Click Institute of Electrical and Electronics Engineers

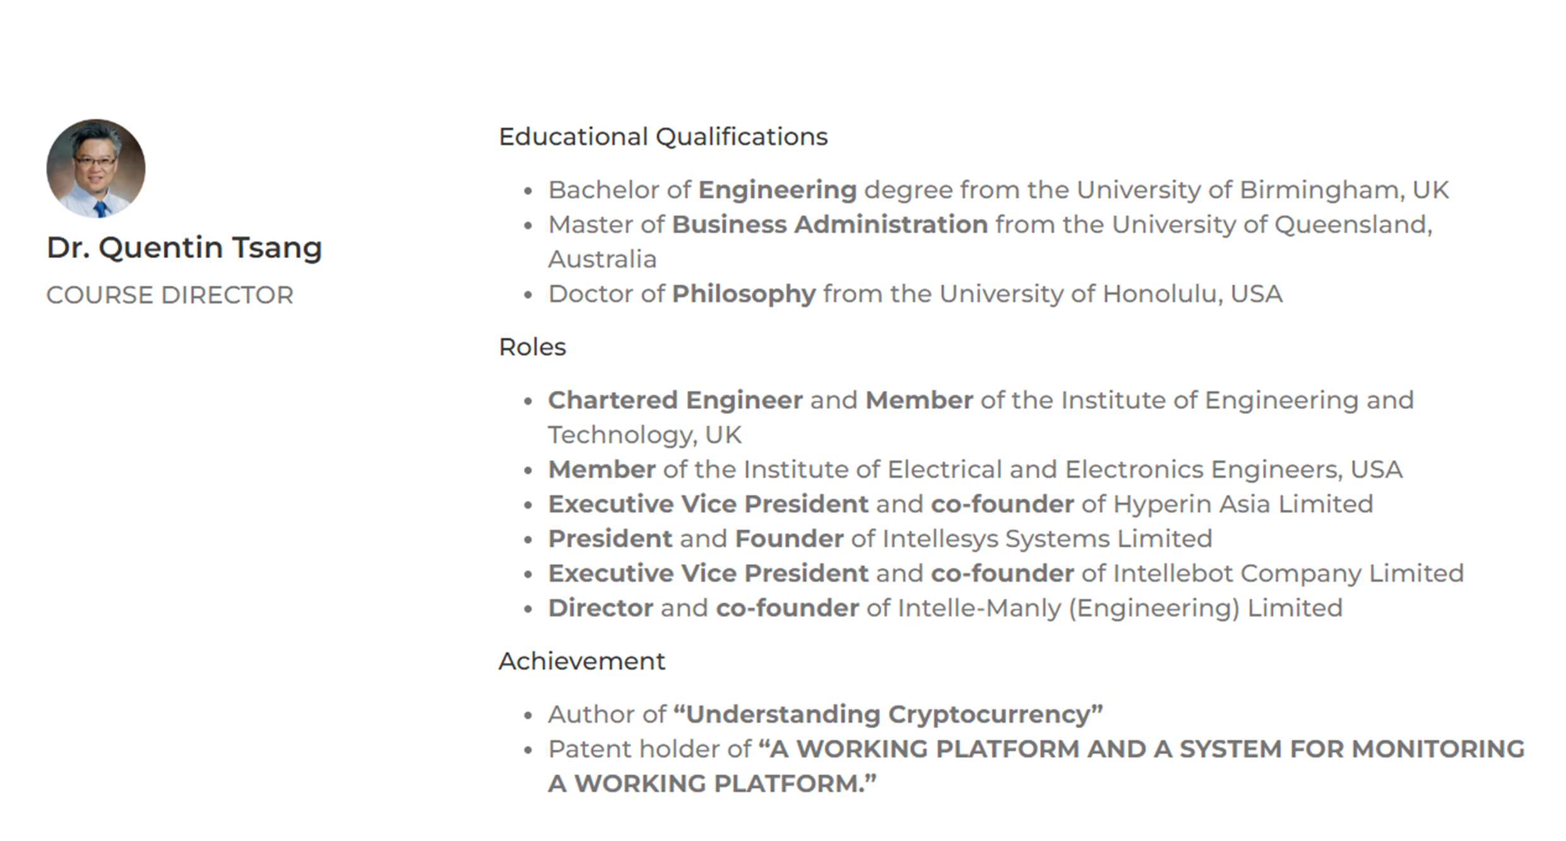[1043, 470]
